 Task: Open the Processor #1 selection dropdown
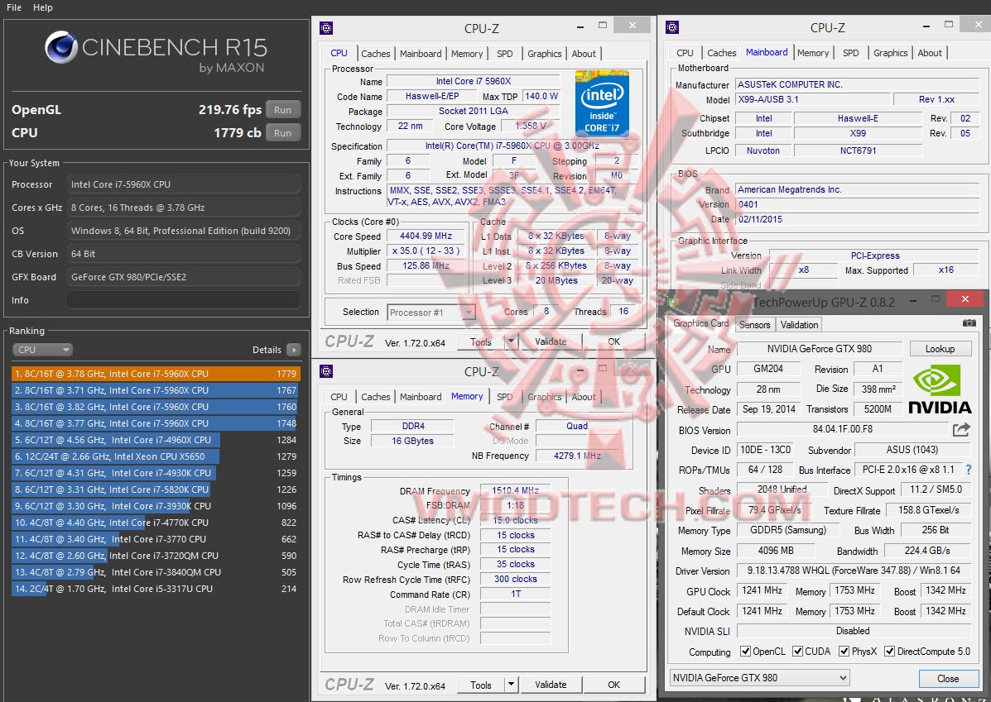431,312
